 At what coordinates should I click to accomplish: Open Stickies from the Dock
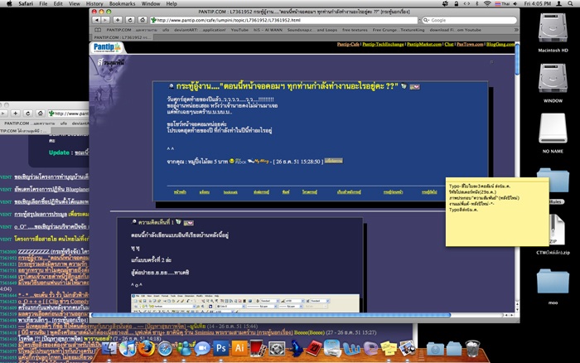(x=389, y=349)
